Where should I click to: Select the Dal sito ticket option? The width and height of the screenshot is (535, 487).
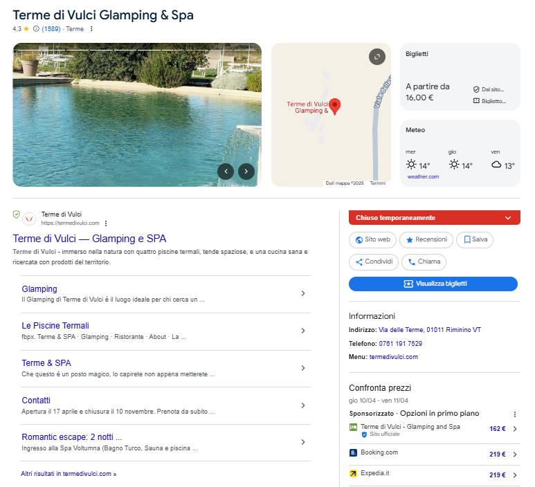(x=489, y=89)
